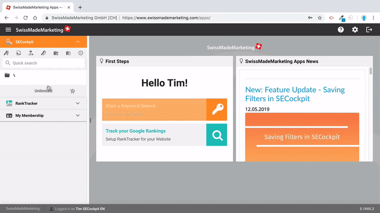Click the logout icon

click(x=369, y=30)
